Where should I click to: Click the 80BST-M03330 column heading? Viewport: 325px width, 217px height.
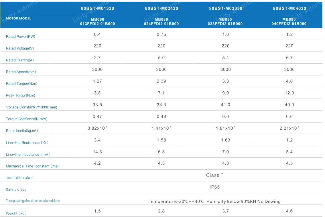(225, 8)
